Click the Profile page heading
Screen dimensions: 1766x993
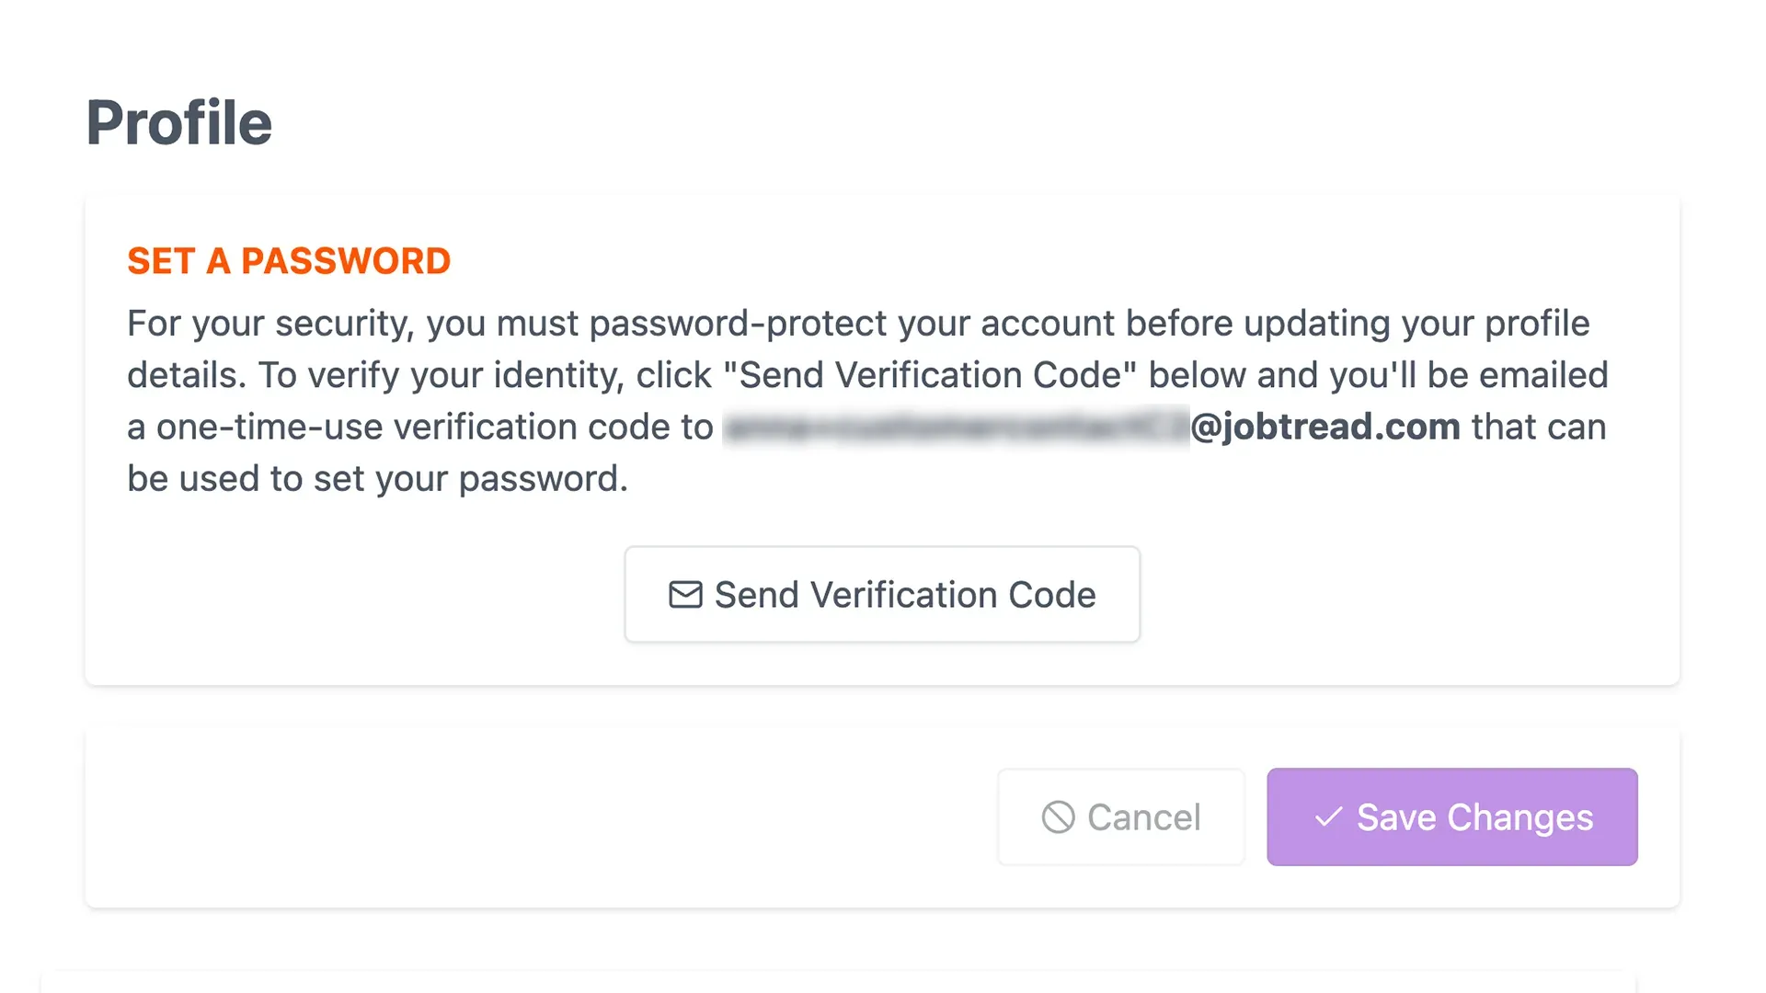coord(178,121)
